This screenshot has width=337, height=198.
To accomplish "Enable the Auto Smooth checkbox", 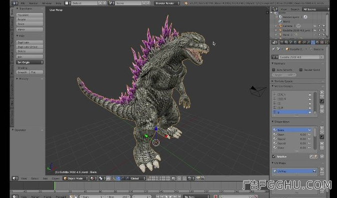I will tap(273, 70).
